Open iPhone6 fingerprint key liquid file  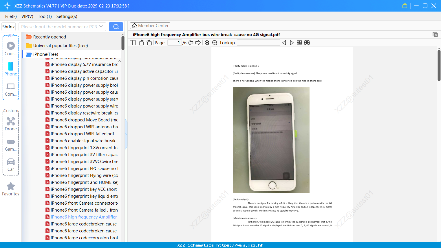[82, 196]
